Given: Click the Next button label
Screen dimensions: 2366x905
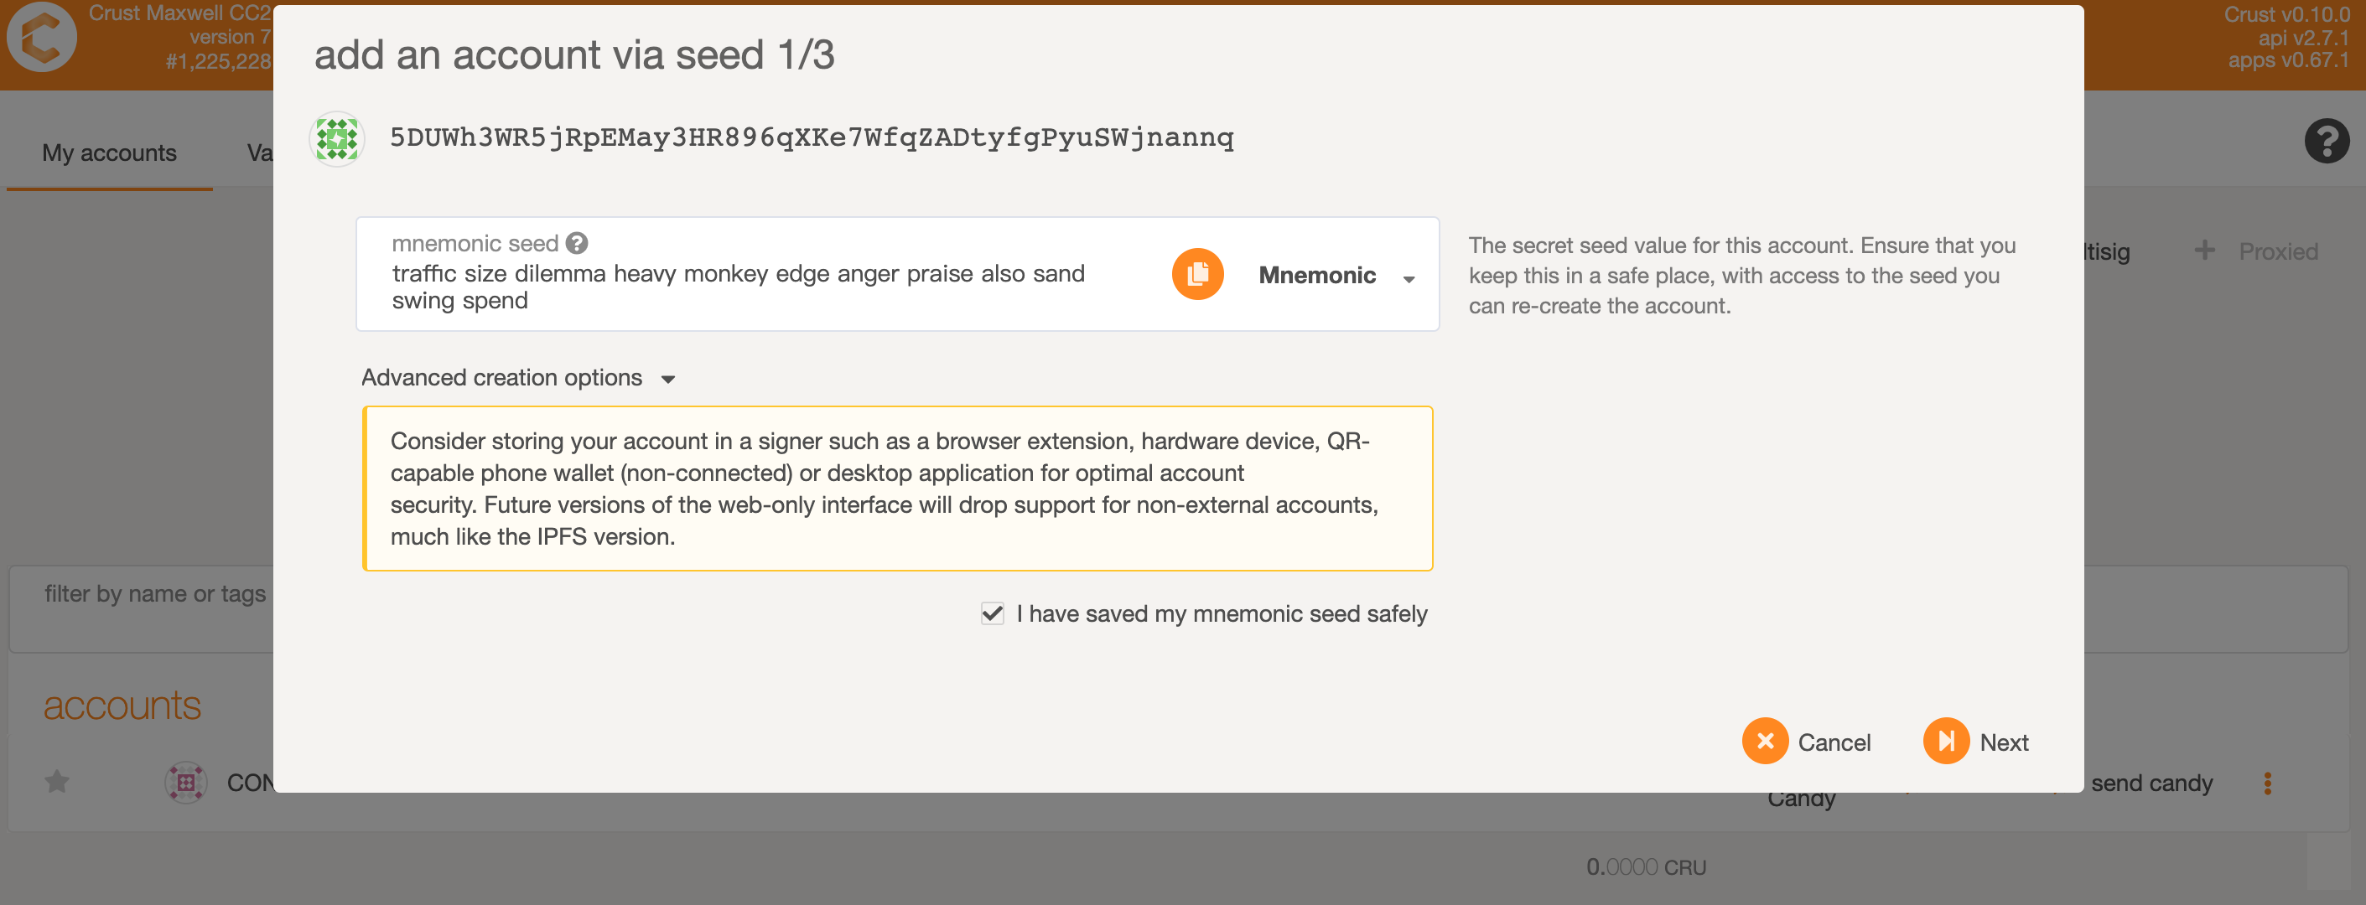Looking at the screenshot, I should click(2003, 742).
